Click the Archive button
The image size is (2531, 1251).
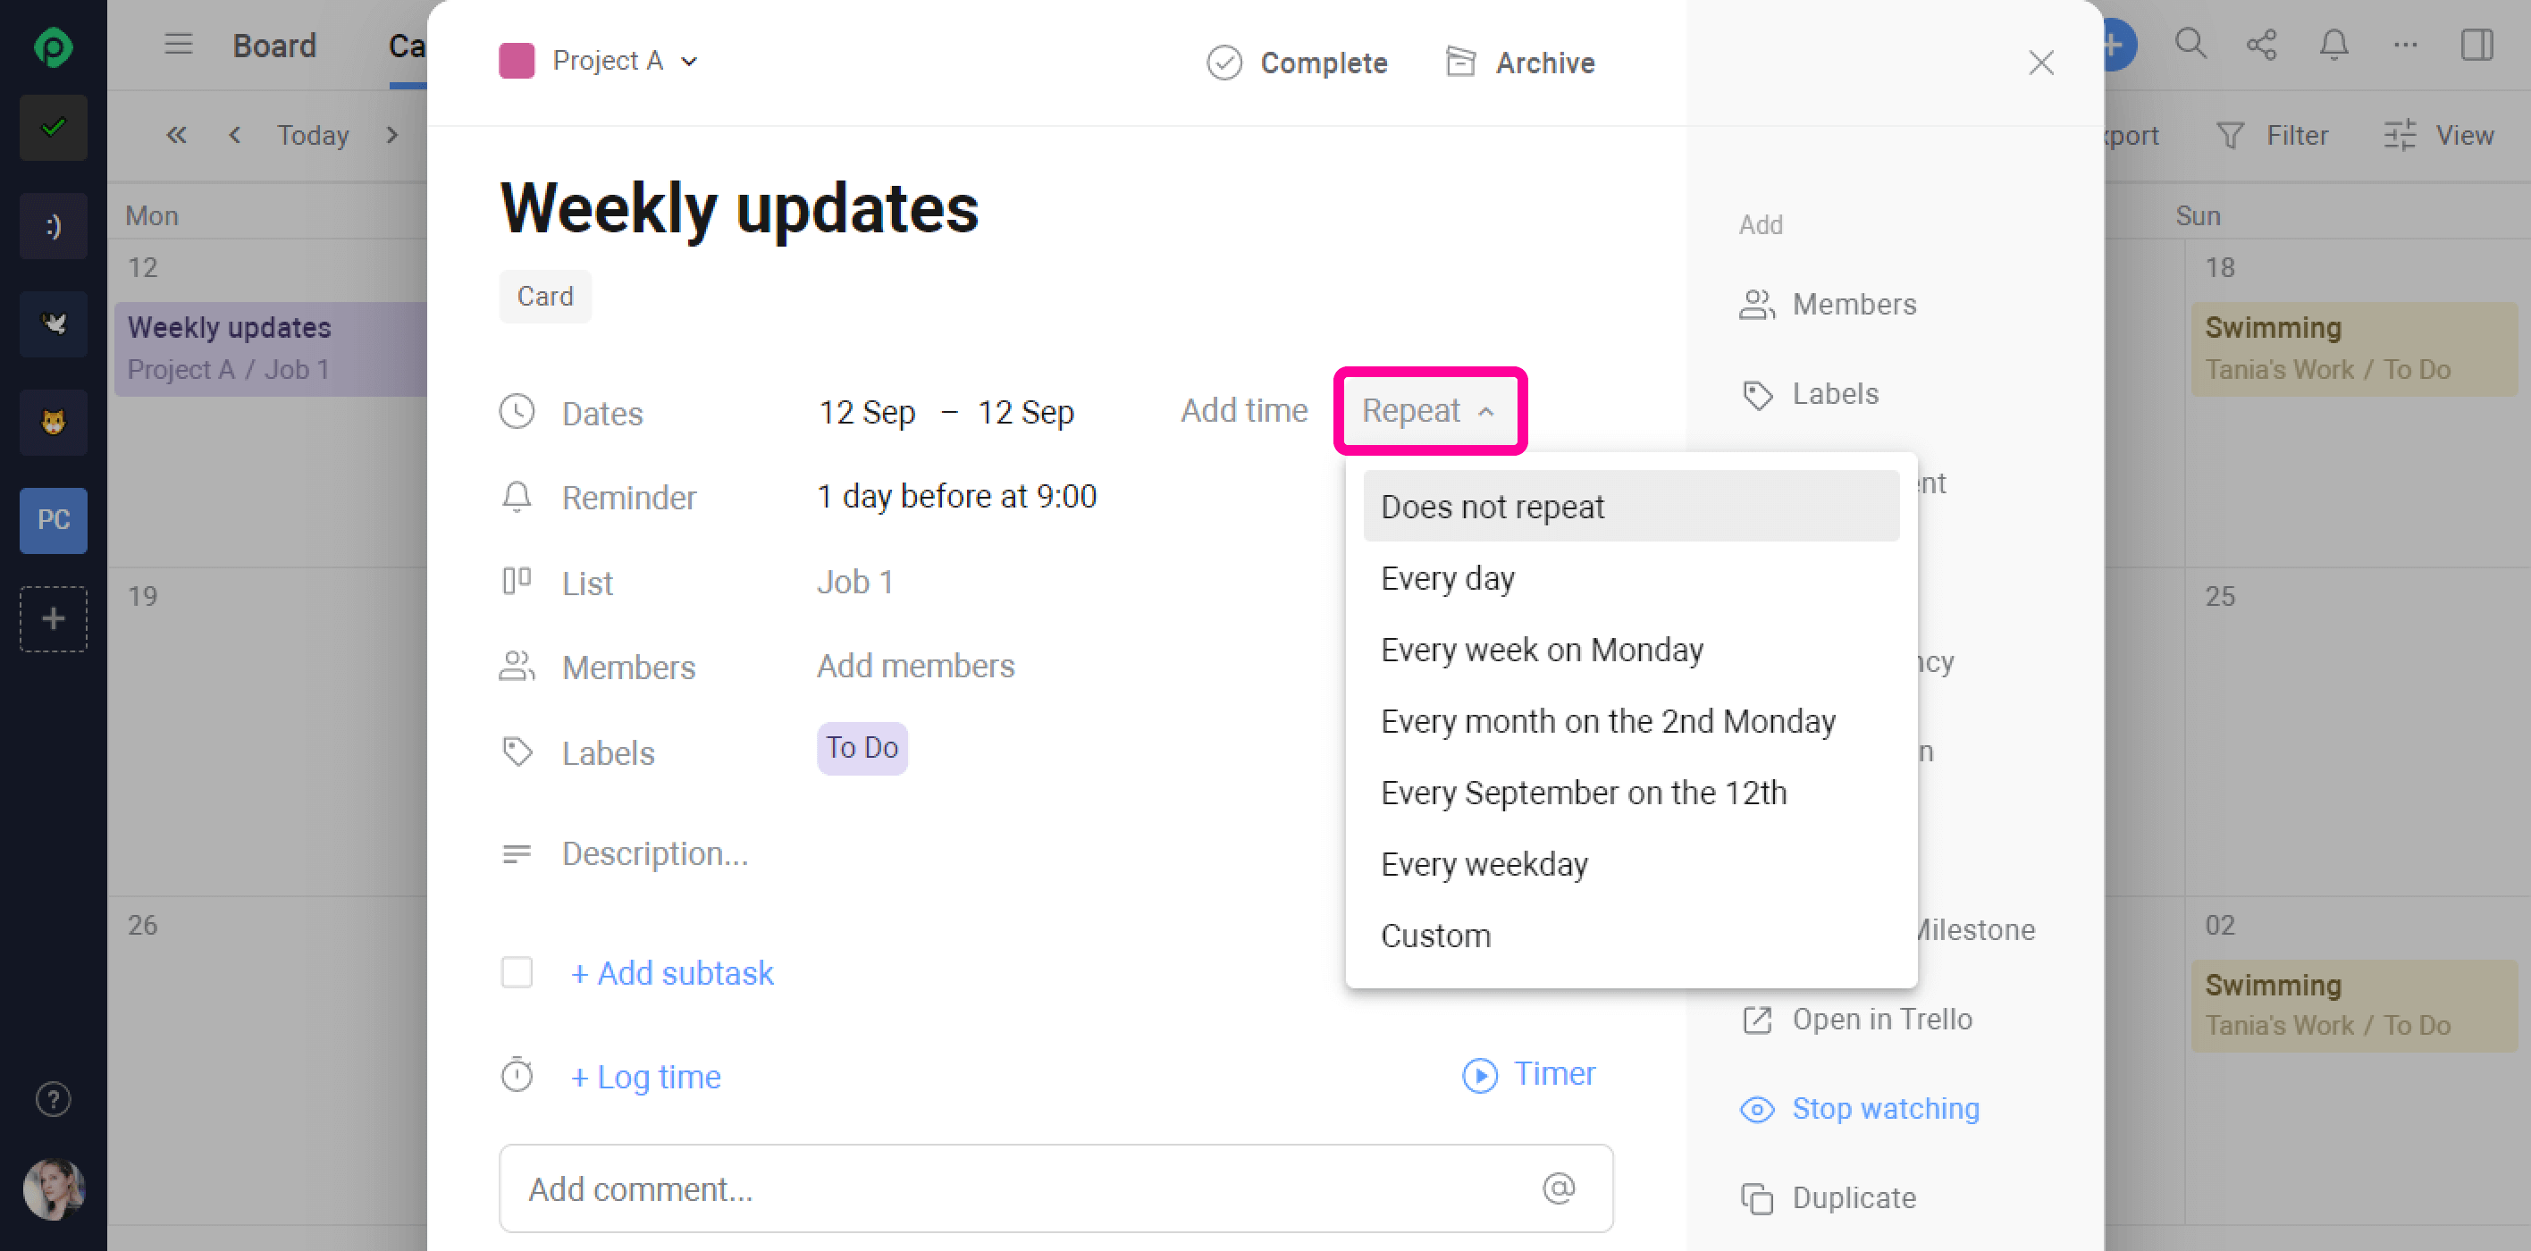pos(1520,63)
